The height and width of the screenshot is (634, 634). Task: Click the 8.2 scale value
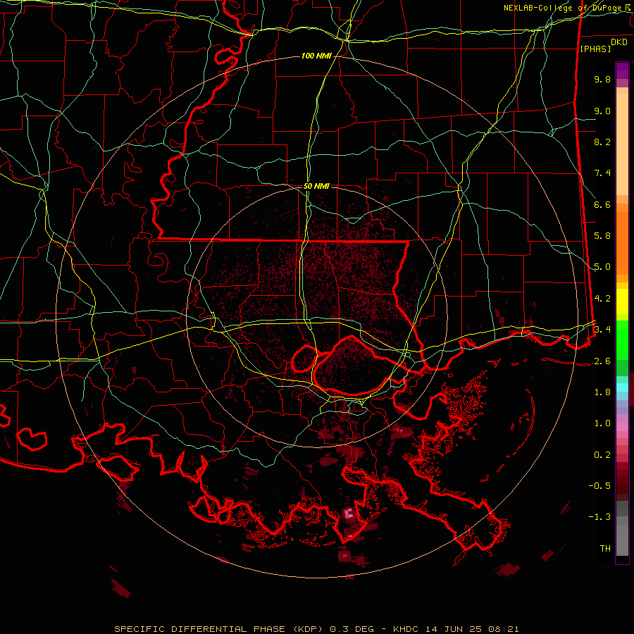pos(602,142)
